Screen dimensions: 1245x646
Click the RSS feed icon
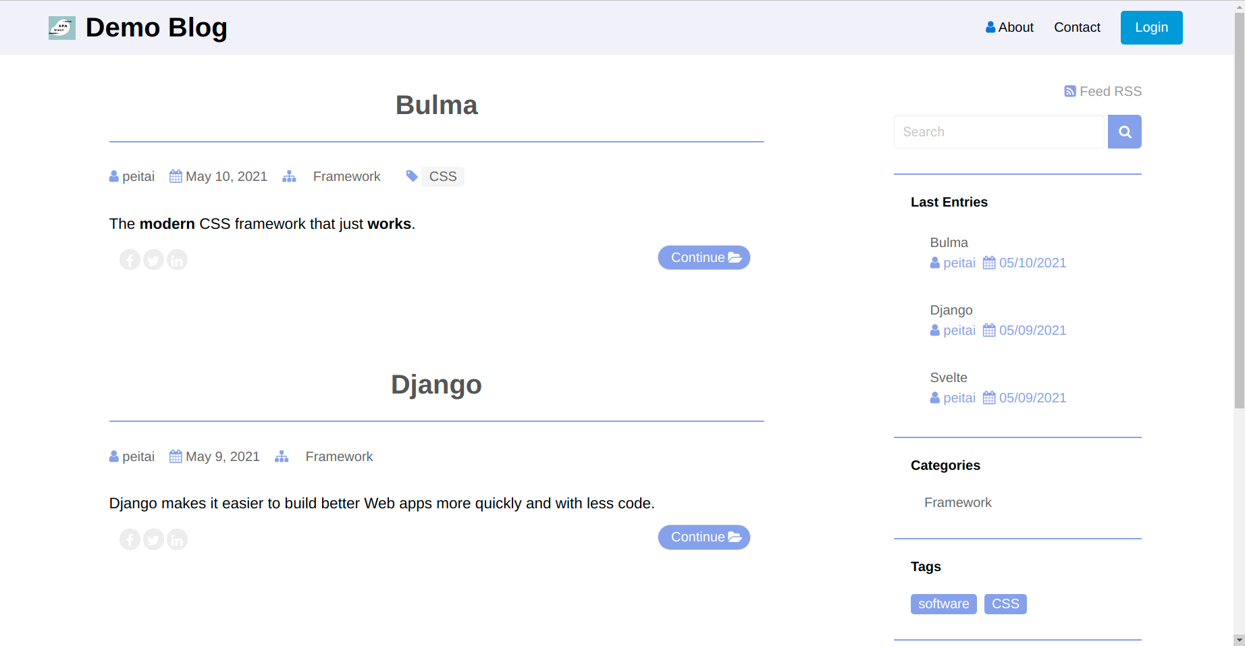(x=1070, y=91)
